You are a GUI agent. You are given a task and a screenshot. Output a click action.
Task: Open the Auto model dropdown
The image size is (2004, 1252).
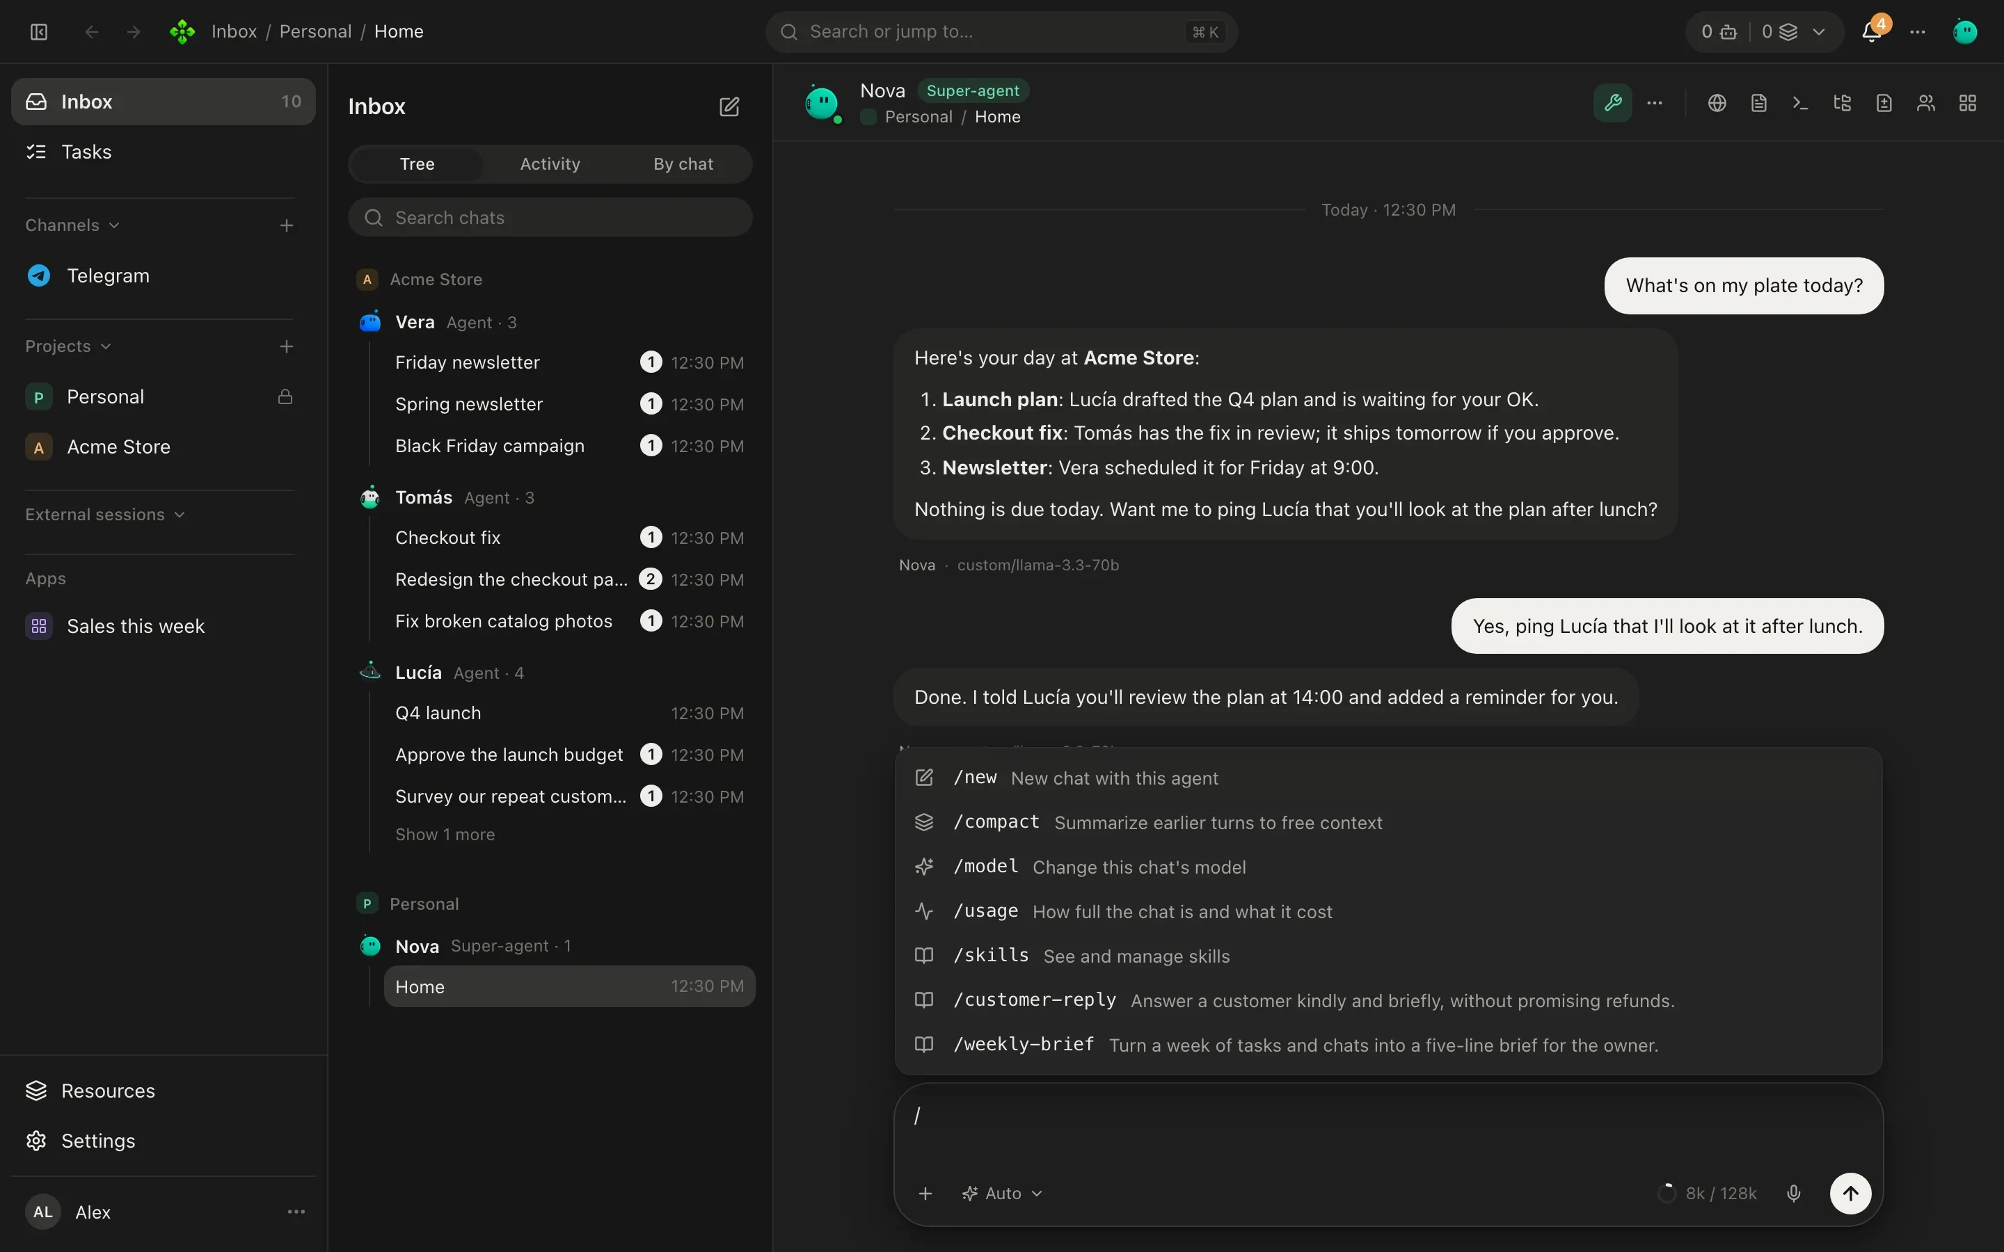[1002, 1193]
